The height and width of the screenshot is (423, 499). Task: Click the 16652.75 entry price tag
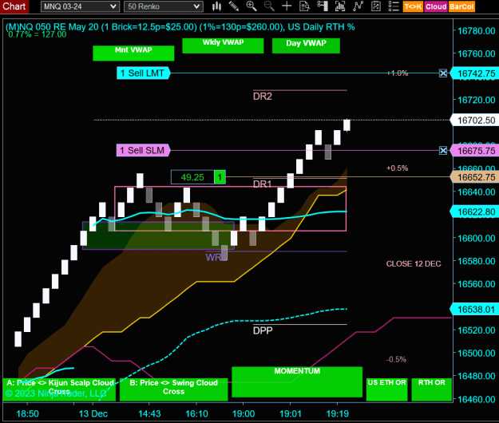tap(475, 177)
